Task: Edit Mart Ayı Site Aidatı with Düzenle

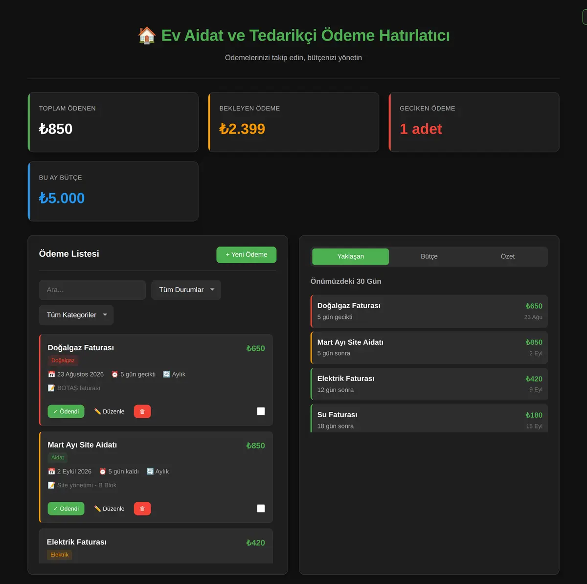Action: coord(109,509)
